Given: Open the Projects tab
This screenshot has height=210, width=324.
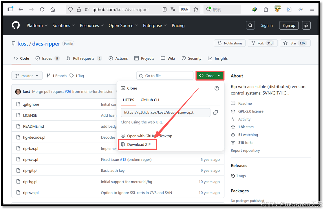Looking at the screenshot, I should (x=144, y=58).
